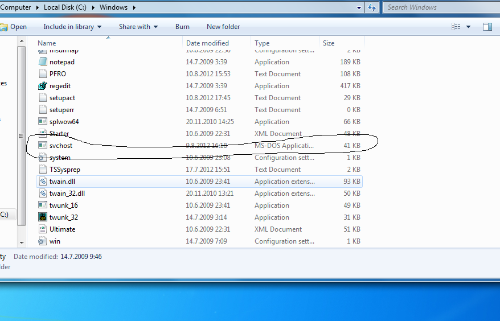Click the Computer breadcrumb segment
The image size is (500, 321).
point(15,7)
